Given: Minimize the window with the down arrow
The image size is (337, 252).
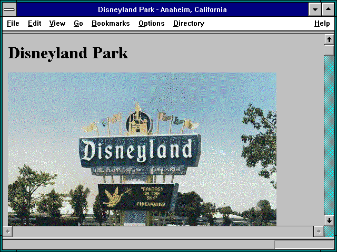Looking at the screenshot, I should click(x=315, y=9).
